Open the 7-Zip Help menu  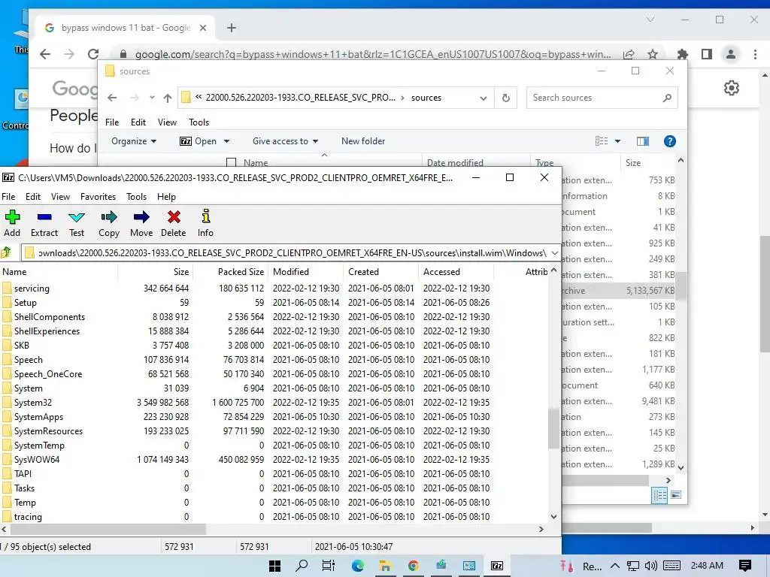coord(166,197)
